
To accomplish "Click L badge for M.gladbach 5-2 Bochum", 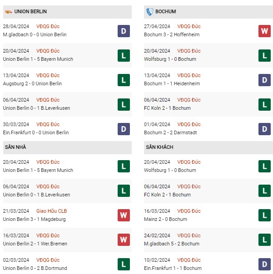I will 264,240.
